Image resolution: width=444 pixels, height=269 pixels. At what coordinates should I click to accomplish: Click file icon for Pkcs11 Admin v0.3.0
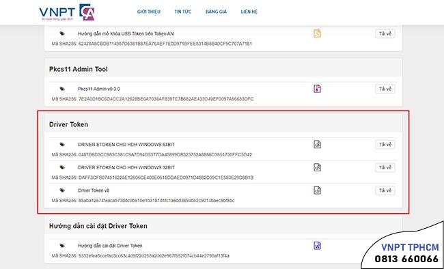[x=317, y=89]
